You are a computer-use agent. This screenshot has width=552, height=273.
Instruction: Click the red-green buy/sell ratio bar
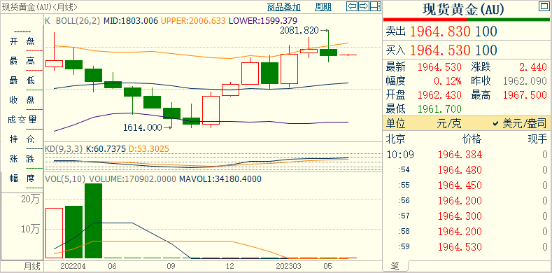coord(467,20)
